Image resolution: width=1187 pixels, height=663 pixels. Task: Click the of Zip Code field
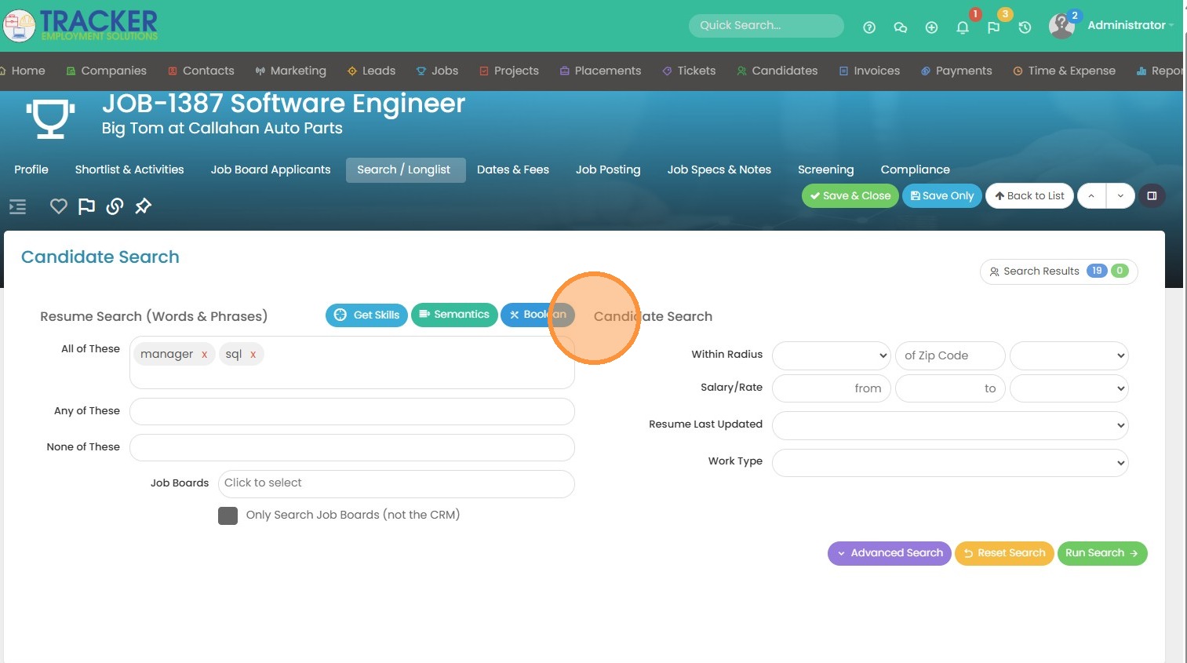coord(950,355)
